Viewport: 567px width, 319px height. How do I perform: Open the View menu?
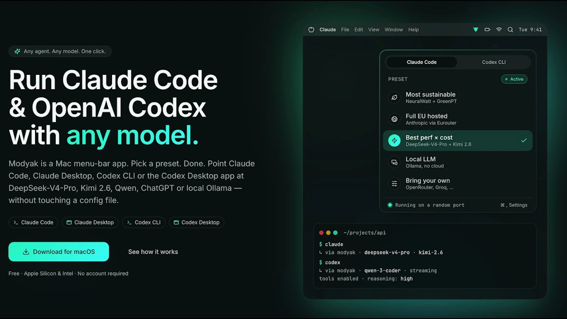pos(374,30)
